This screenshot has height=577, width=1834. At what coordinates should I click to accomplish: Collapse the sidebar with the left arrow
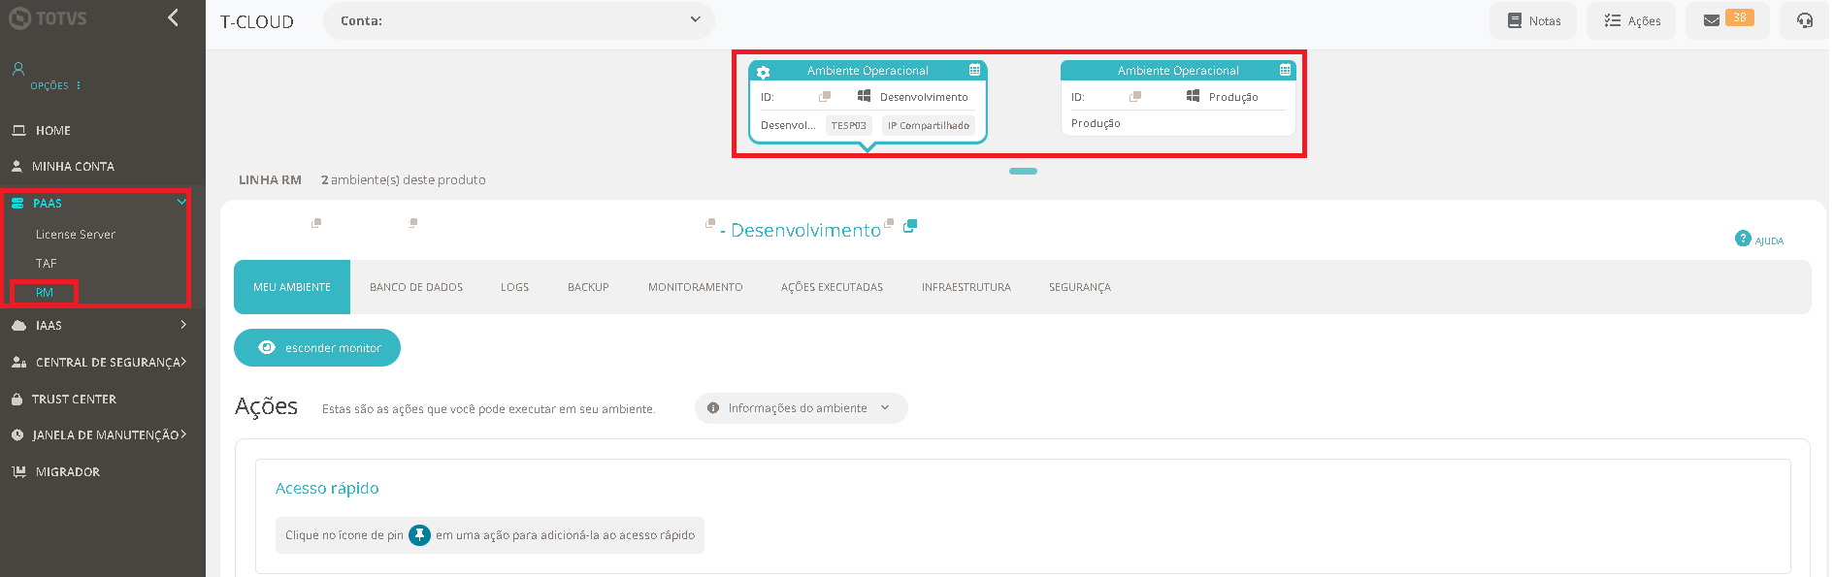pos(173,17)
